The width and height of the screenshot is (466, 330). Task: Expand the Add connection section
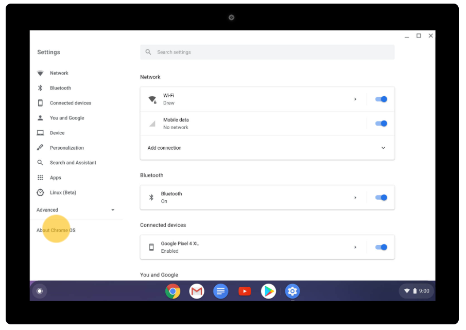[x=383, y=148]
